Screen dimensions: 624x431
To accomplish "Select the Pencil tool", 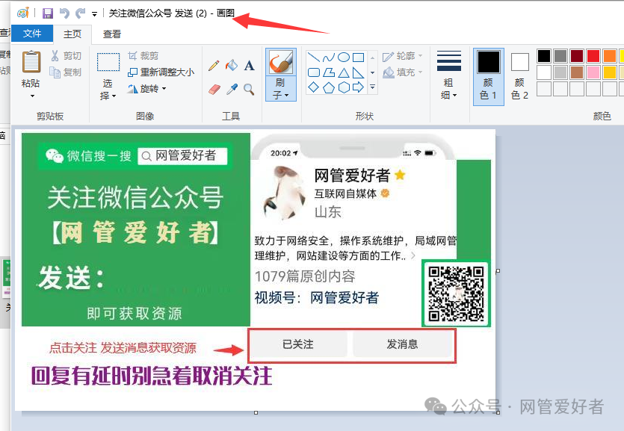I will click(214, 66).
